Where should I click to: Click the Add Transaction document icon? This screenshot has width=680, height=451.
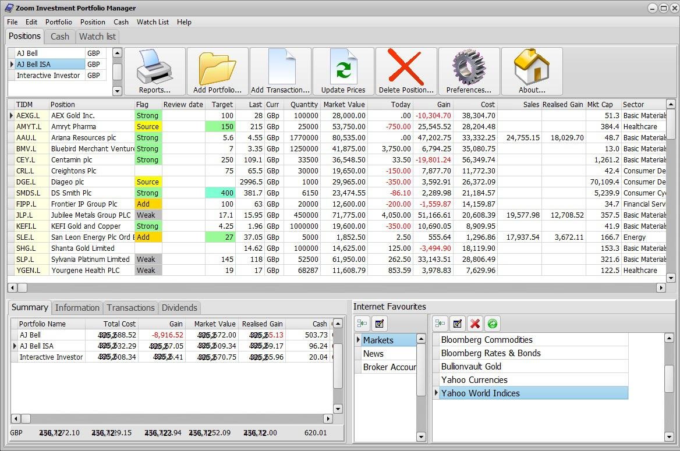tap(280, 72)
